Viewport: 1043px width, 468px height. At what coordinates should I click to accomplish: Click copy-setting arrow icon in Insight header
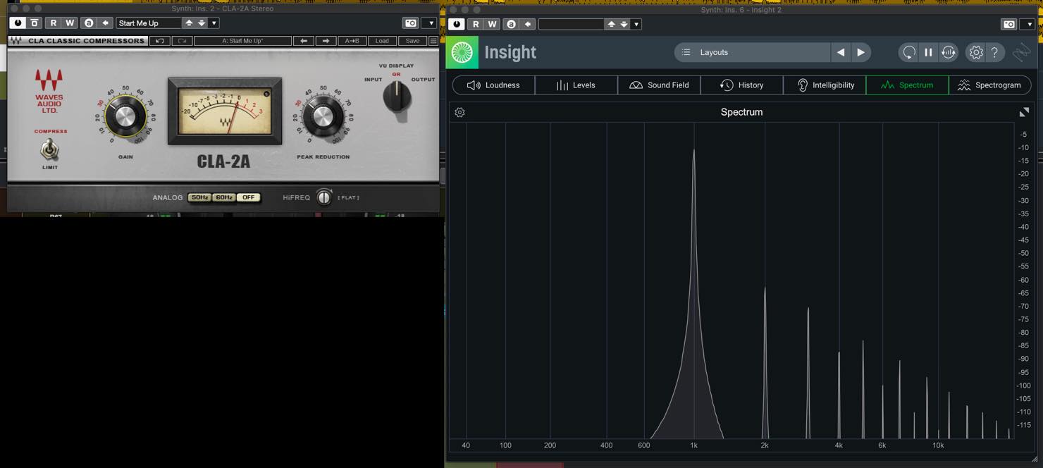pyautogui.click(x=527, y=24)
